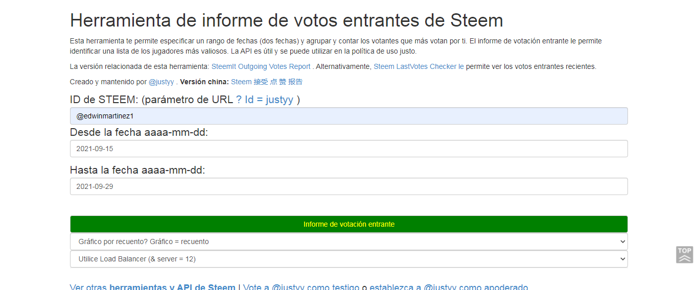Open the SteemIt Outgoing Votes Report link
This screenshot has height=290, width=698.
[261, 66]
